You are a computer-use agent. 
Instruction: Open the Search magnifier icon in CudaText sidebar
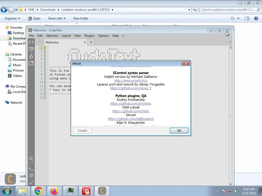(31, 159)
